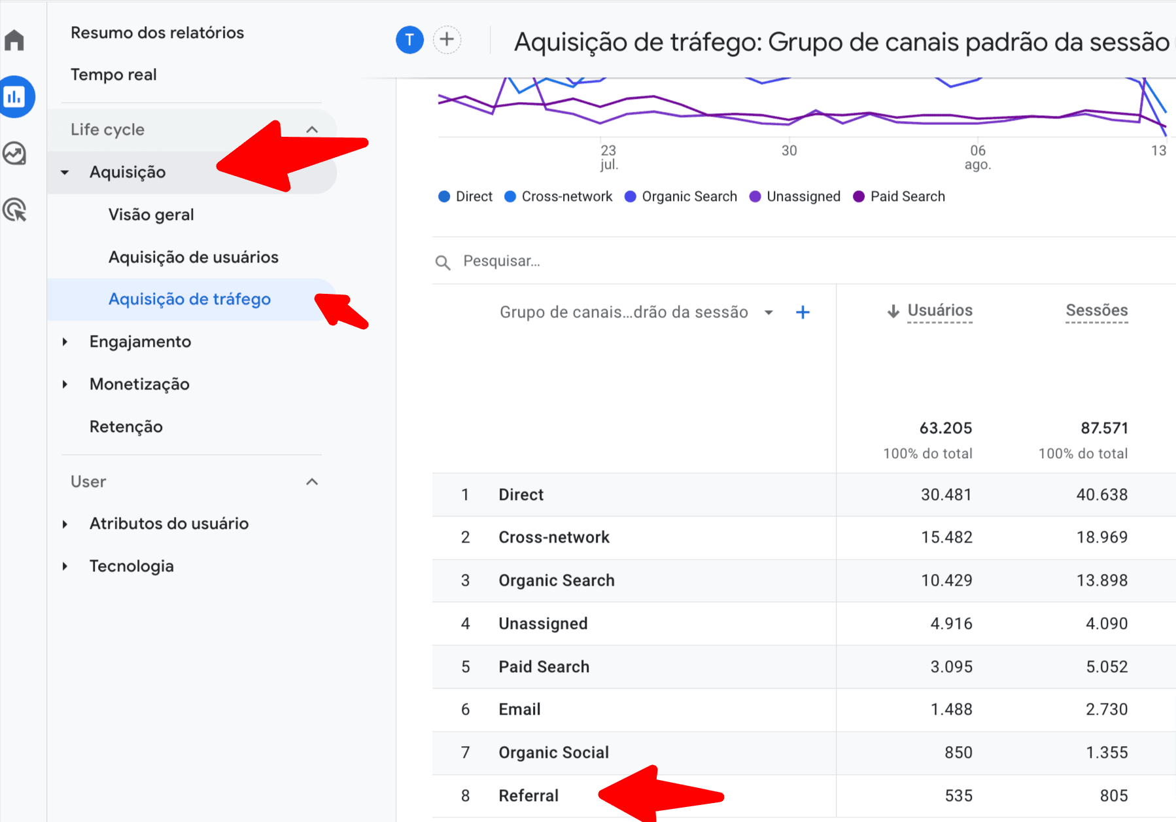The image size is (1176, 822).
Task: Open the Grupo de canais dimension dropdown
Action: [x=768, y=312]
